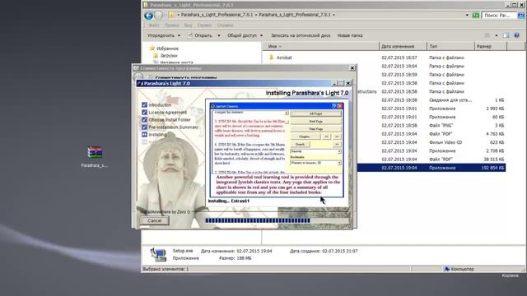Click the Explorer window title bar folder icon
527x296 pixels.
[x=146, y=5]
